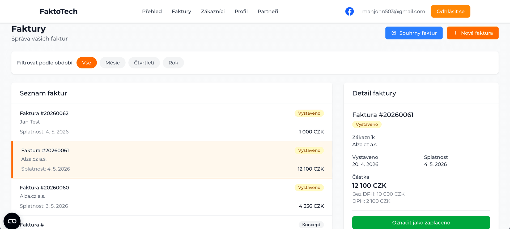510x229 pixels.
Task: Filter invoices by Čtvrtletí
Action: (x=144, y=63)
